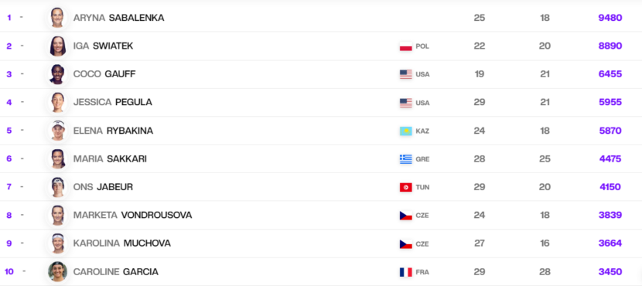Click the Czech flag beside Vondrousova

pos(406,216)
